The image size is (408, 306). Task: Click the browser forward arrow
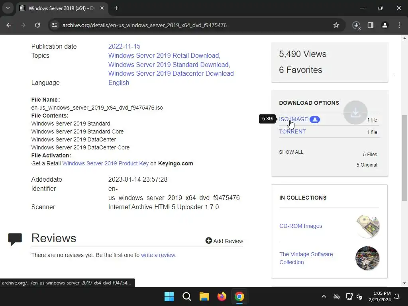pyautogui.click(x=23, y=25)
